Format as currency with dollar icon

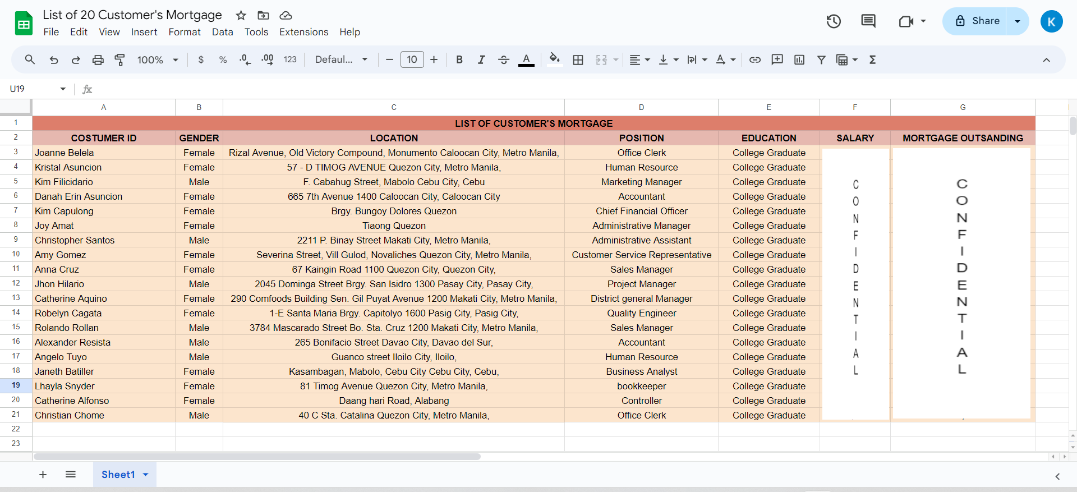201,59
